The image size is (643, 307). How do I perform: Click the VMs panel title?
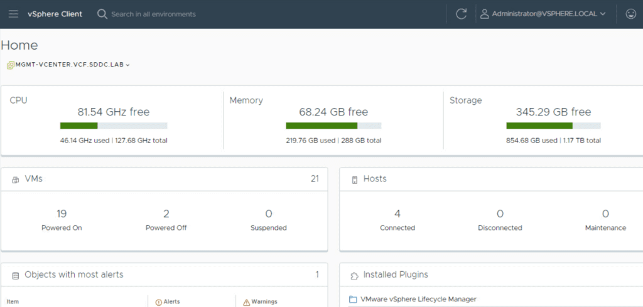[x=34, y=179]
